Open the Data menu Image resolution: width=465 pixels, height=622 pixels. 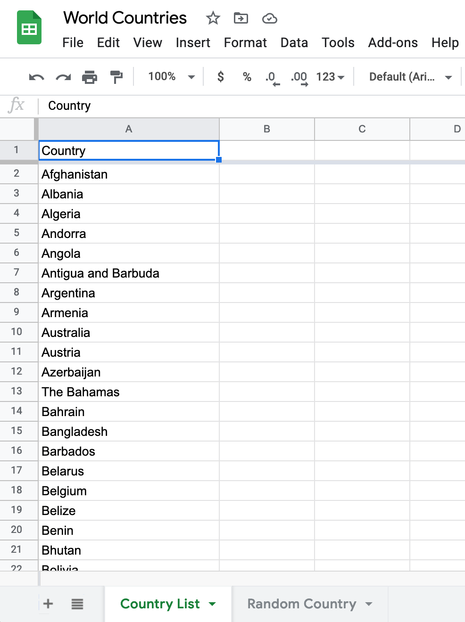pyautogui.click(x=294, y=43)
